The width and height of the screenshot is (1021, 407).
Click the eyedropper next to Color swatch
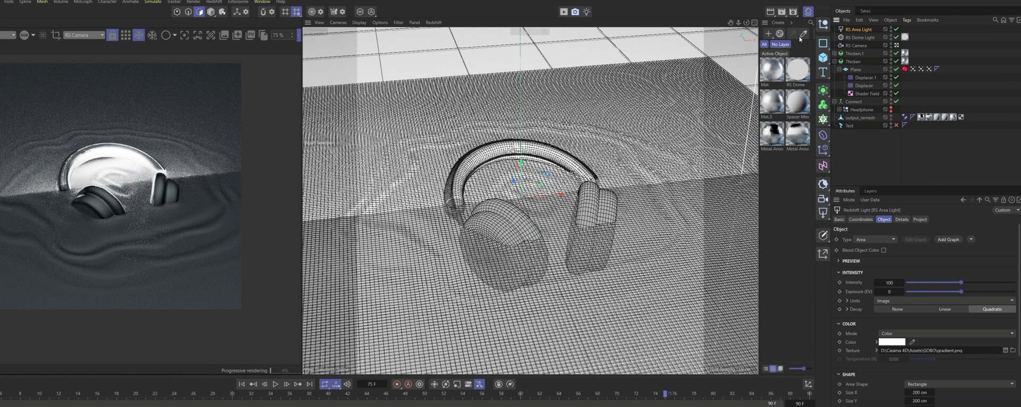tap(912, 342)
